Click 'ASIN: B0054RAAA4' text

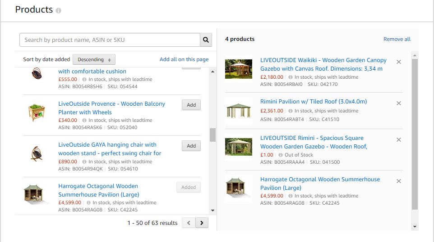click(x=282, y=162)
